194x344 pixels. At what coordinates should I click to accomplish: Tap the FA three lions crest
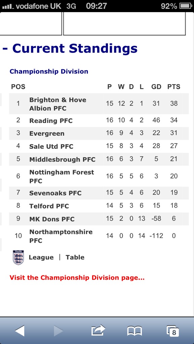click(18, 257)
